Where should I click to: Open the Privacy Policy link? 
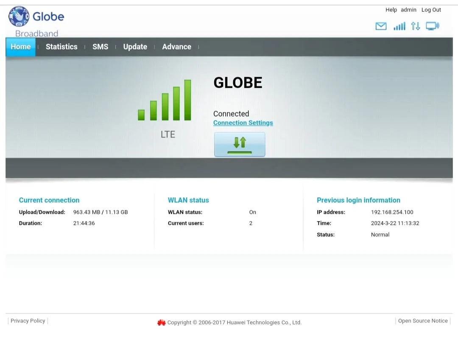pos(28,321)
